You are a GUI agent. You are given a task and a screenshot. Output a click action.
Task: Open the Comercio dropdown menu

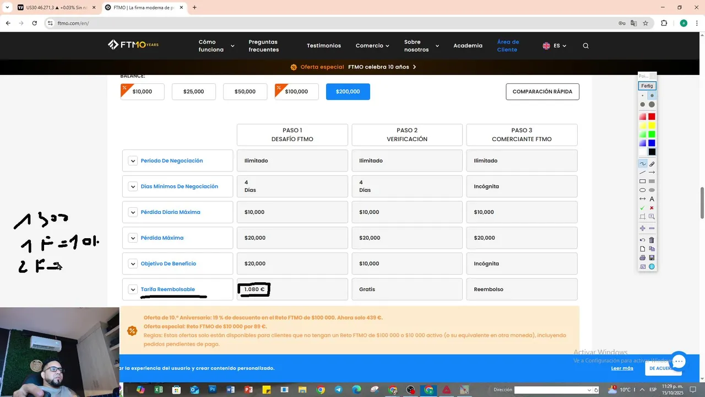(372, 46)
